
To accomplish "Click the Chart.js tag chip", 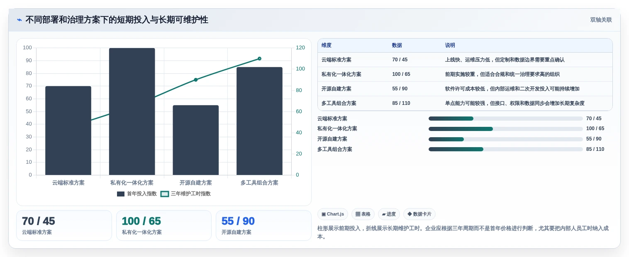I will [x=333, y=214].
